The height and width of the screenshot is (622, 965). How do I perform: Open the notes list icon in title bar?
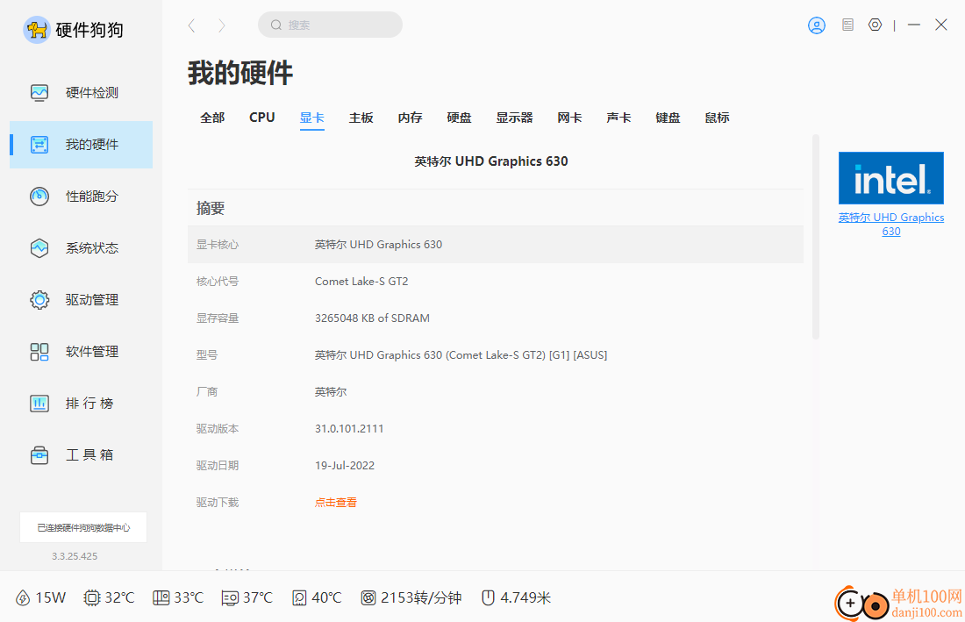pos(847,25)
